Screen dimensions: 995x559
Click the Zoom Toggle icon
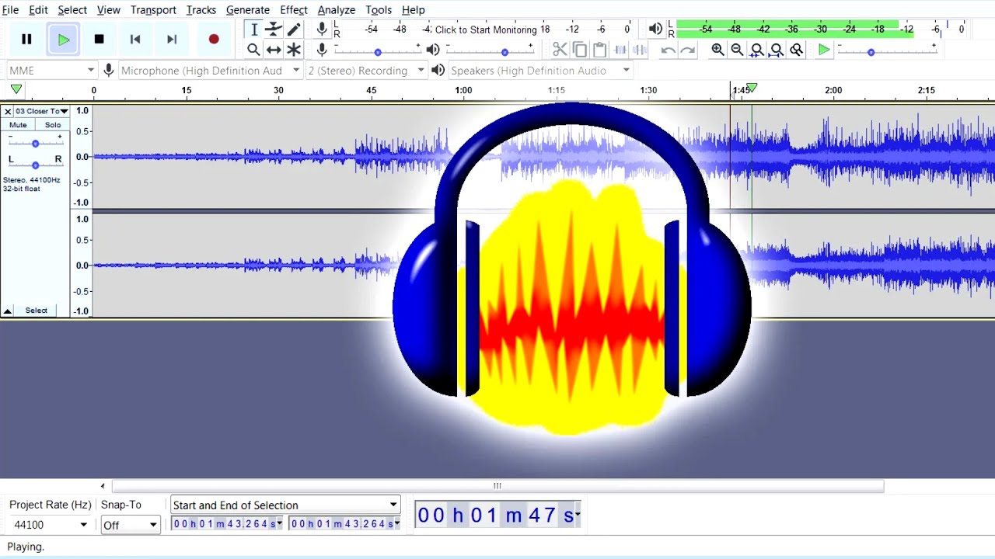(797, 50)
